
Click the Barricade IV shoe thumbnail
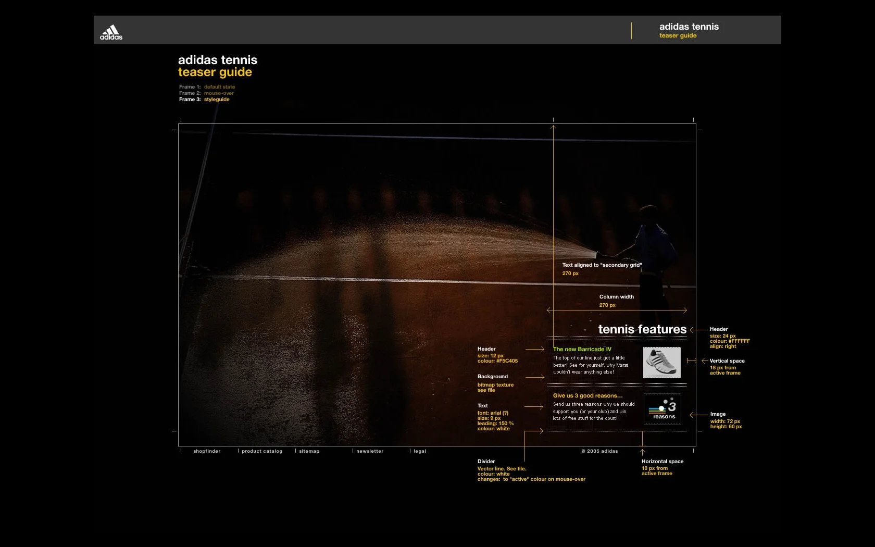pos(662,363)
